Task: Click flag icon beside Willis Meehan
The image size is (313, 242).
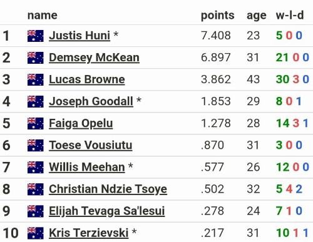Action: pos(36,167)
